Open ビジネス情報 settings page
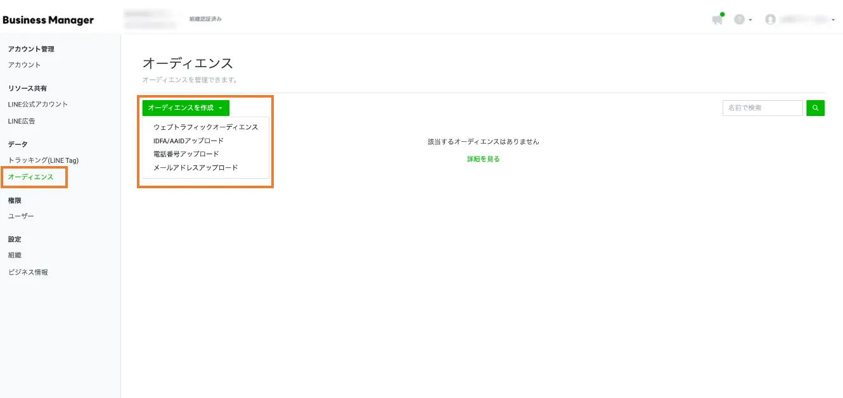This screenshot has height=398, width=843. click(28, 273)
